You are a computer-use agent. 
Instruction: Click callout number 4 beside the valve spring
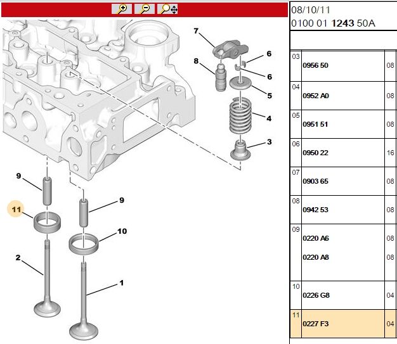click(x=269, y=118)
